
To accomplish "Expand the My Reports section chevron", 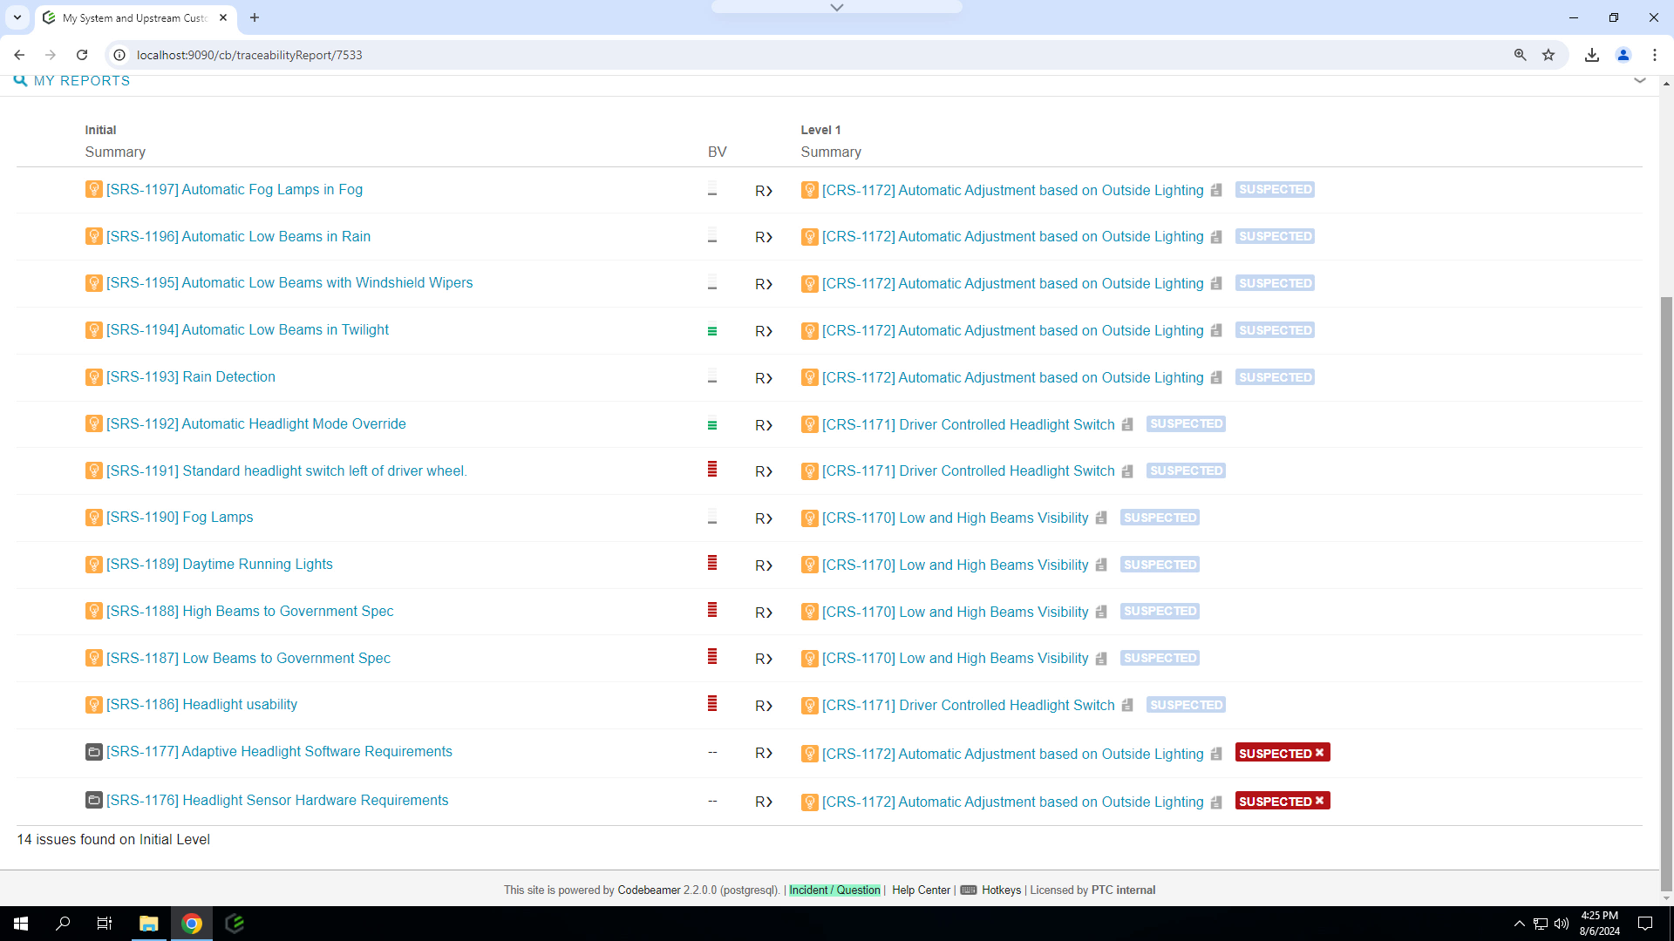I will click(1640, 80).
